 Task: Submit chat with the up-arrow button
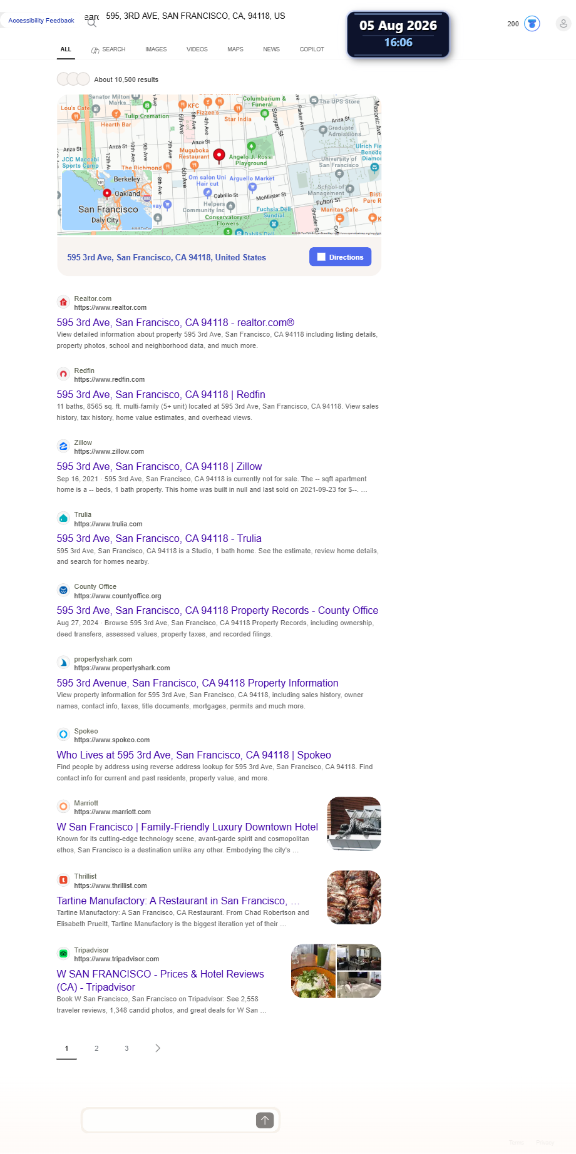[265, 1120]
